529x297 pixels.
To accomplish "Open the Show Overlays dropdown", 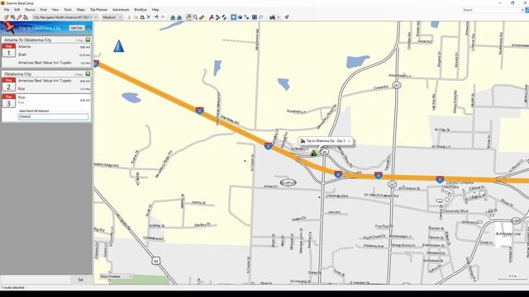I will point(116,276).
